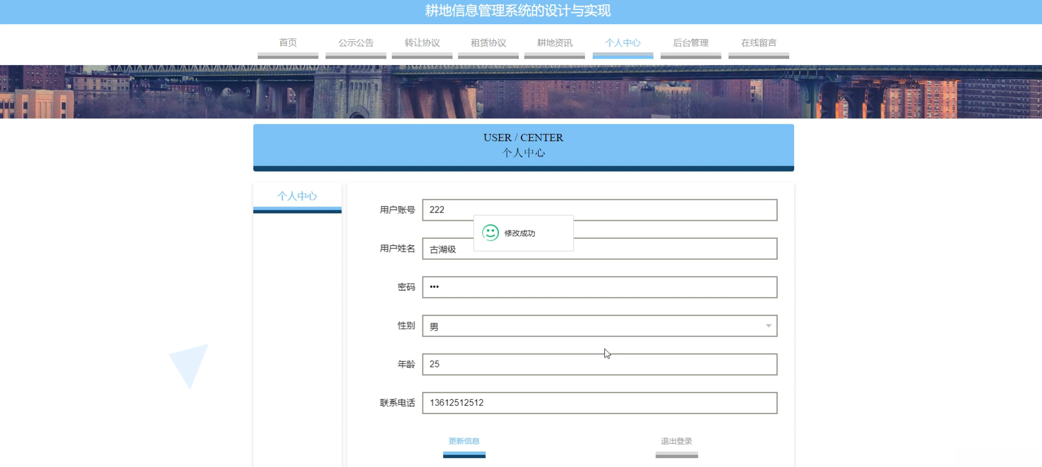Open the 首页 navigation tab
The height and width of the screenshot is (467, 1042).
pos(288,43)
